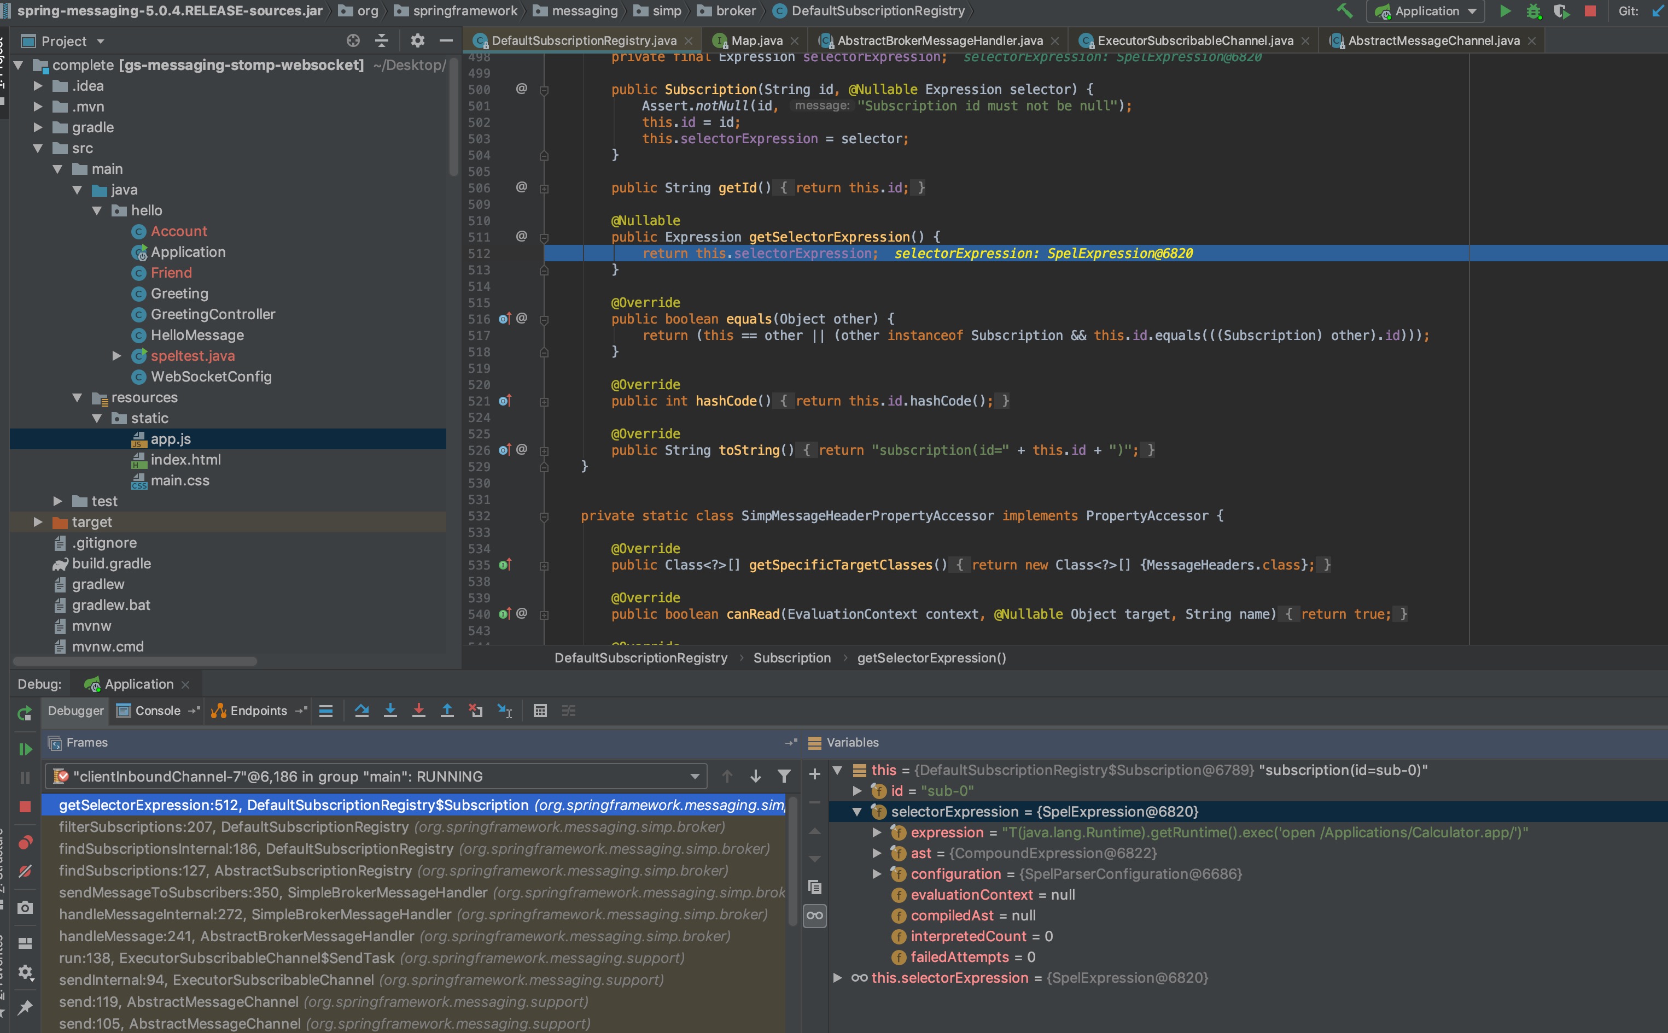Switch to AbstractBrokerMessageHandler.java tab
This screenshot has height=1033, width=1668.
click(940, 40)
